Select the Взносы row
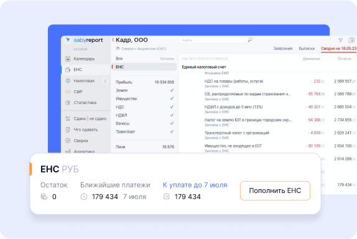This screenshot has width=357, height=239. pyautogui.click(x=144, y=123)
